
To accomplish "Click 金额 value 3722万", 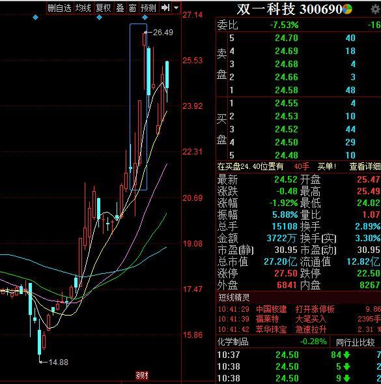I will coord(281,238).
